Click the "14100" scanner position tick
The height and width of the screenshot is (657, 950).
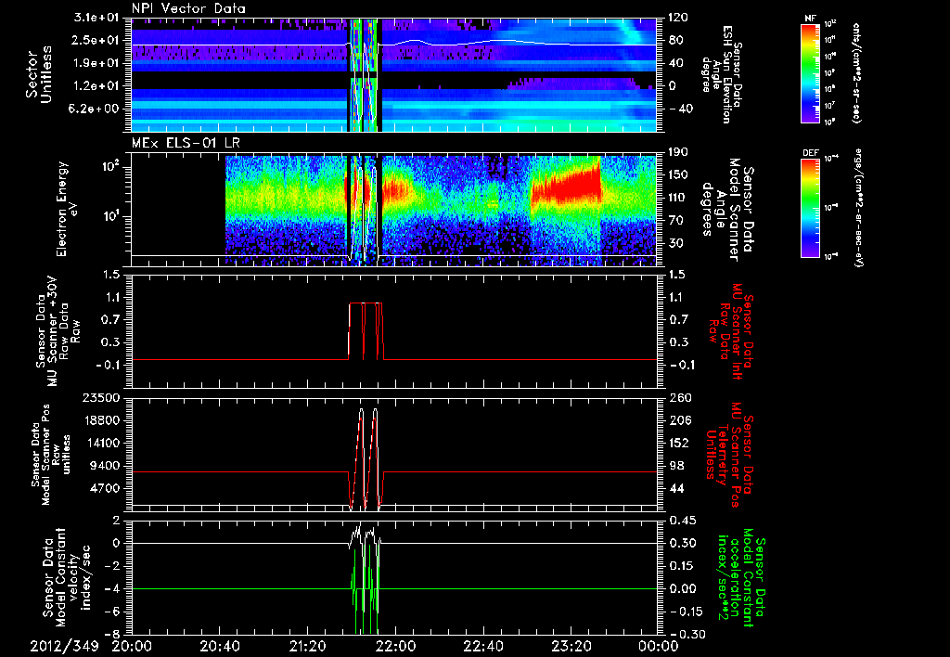point(101,443)
